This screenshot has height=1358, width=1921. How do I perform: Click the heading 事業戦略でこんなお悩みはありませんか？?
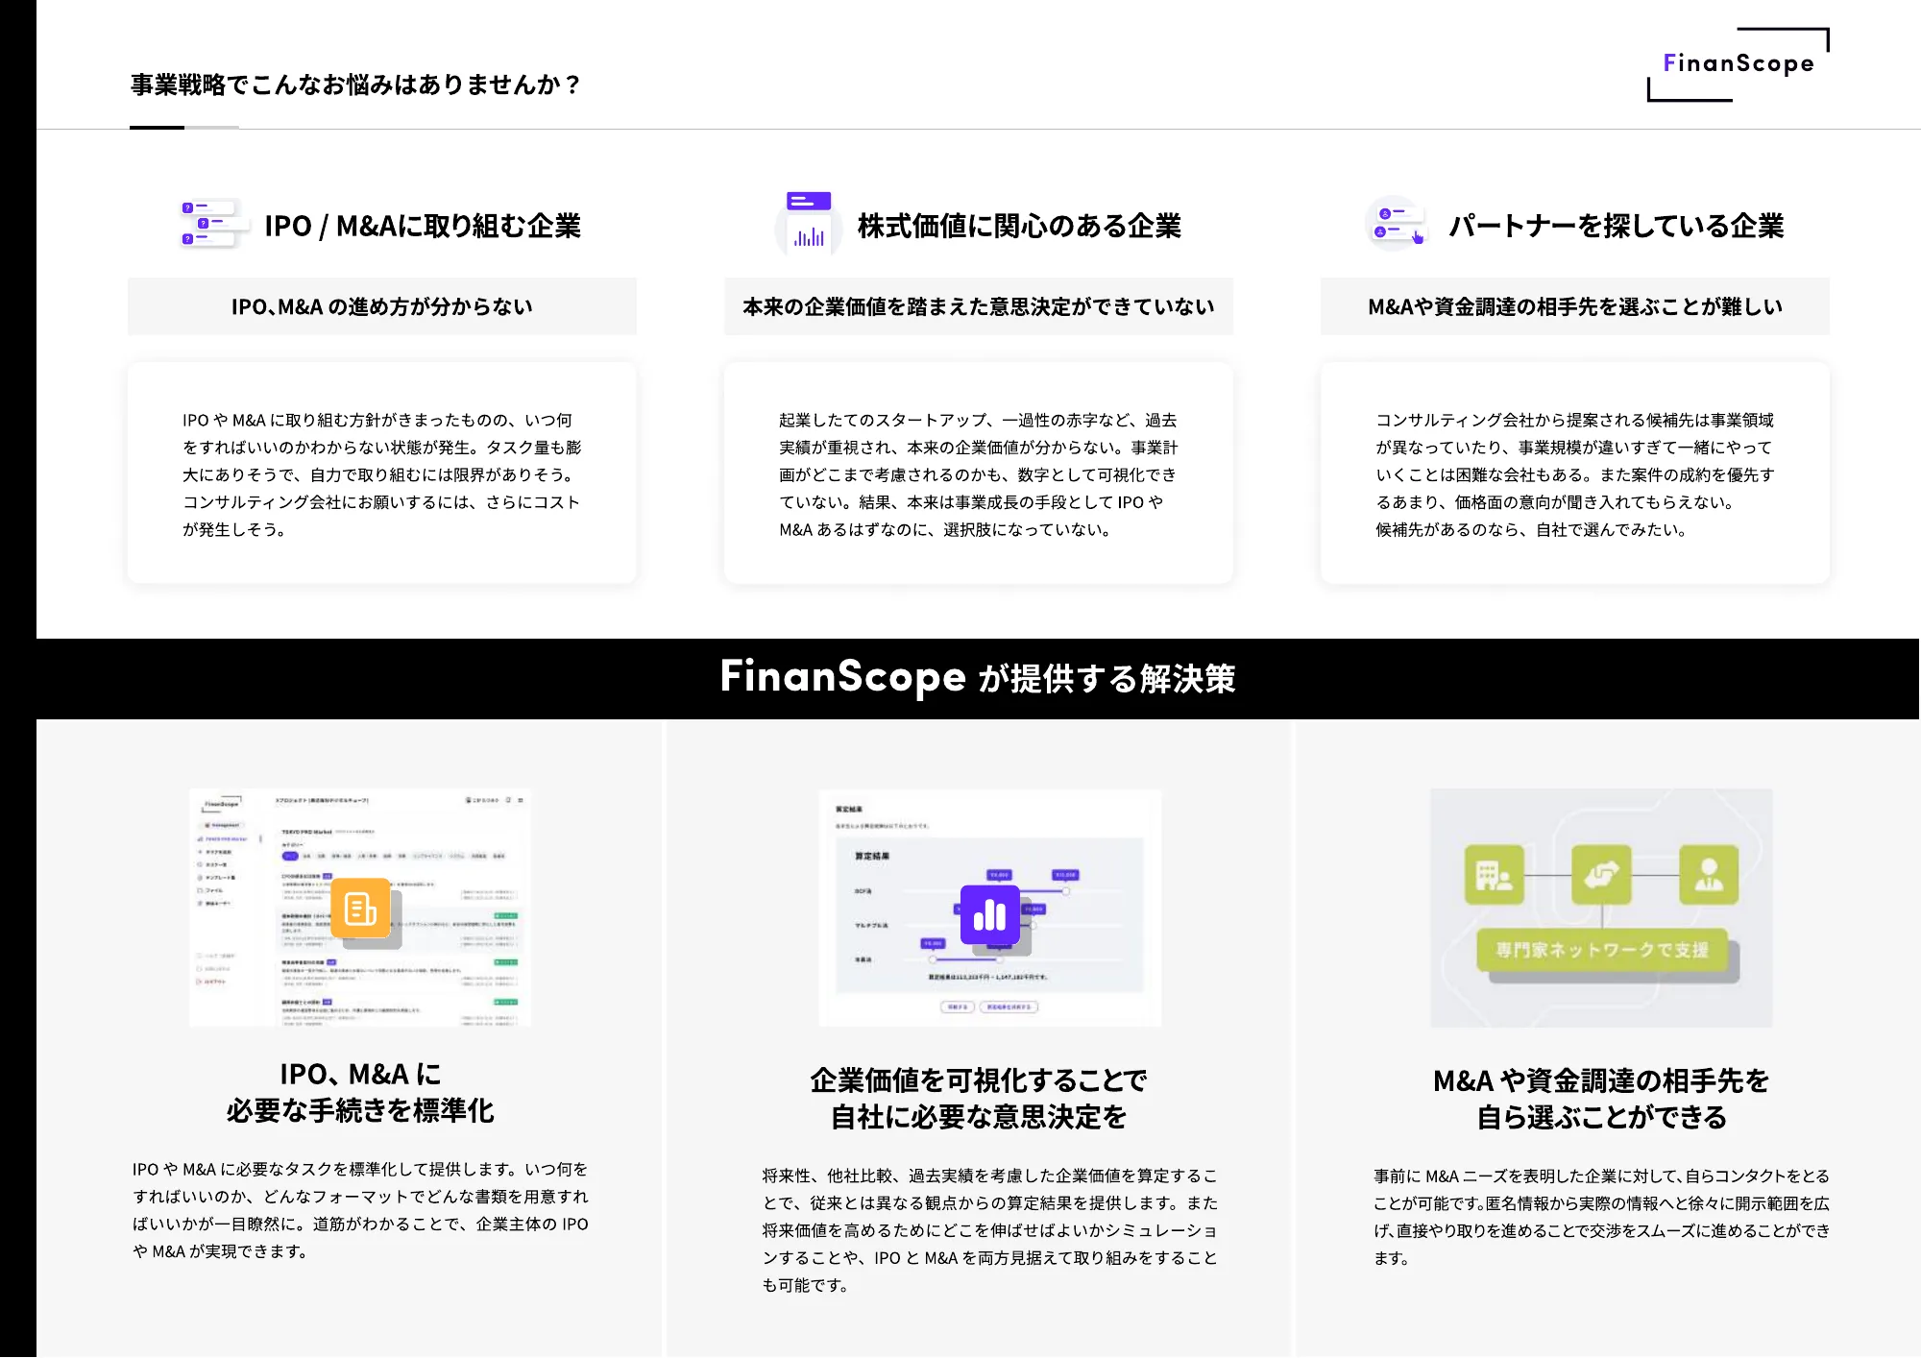[356, 85]
